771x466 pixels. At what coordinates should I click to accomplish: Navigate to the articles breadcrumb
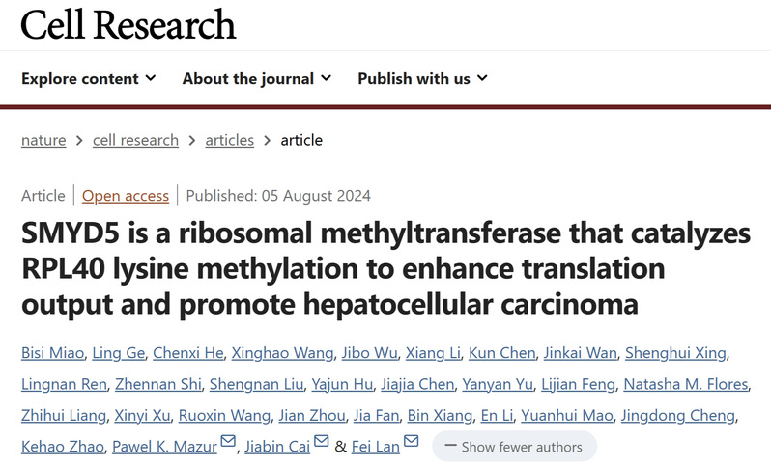click(x=230, y=140)
